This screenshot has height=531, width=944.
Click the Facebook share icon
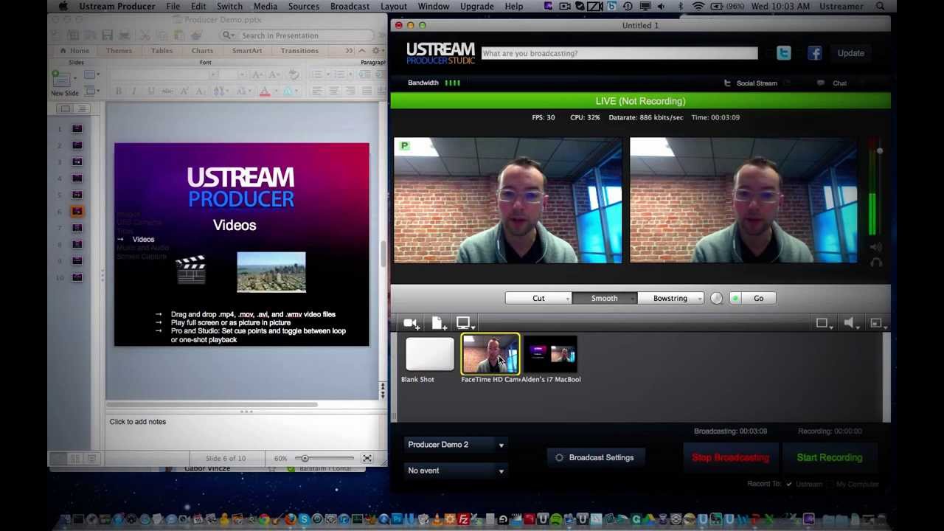tap(814, 53)
